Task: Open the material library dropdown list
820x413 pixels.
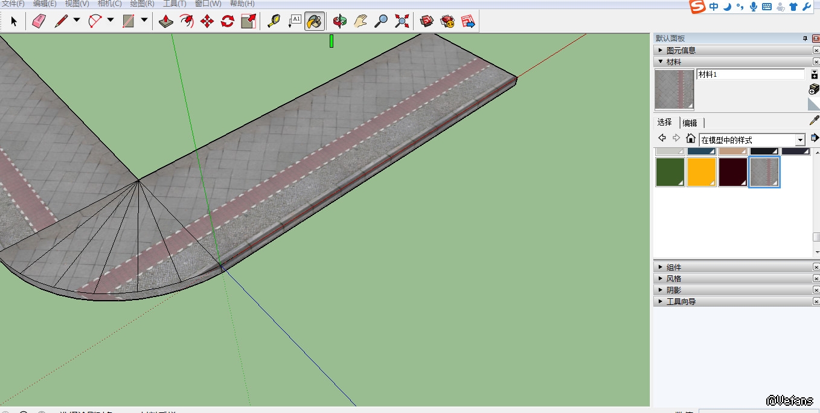Action: 801,139
